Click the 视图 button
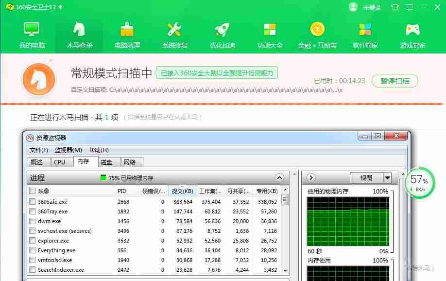 tap(366, 178)
